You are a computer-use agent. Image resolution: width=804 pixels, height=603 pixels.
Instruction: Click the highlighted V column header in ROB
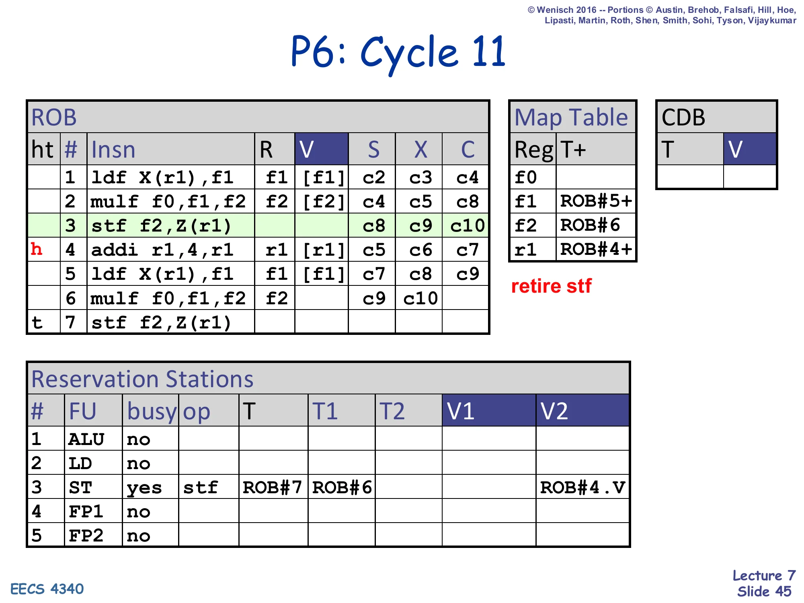[x=321, y=149]
